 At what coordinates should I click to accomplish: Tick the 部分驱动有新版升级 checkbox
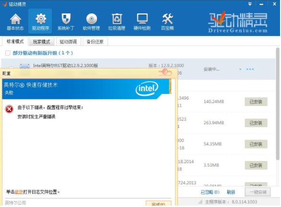coord(8,53)
